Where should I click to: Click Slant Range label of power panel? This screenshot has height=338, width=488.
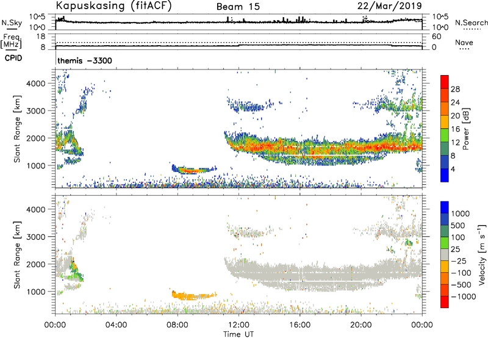pos(17,129)
